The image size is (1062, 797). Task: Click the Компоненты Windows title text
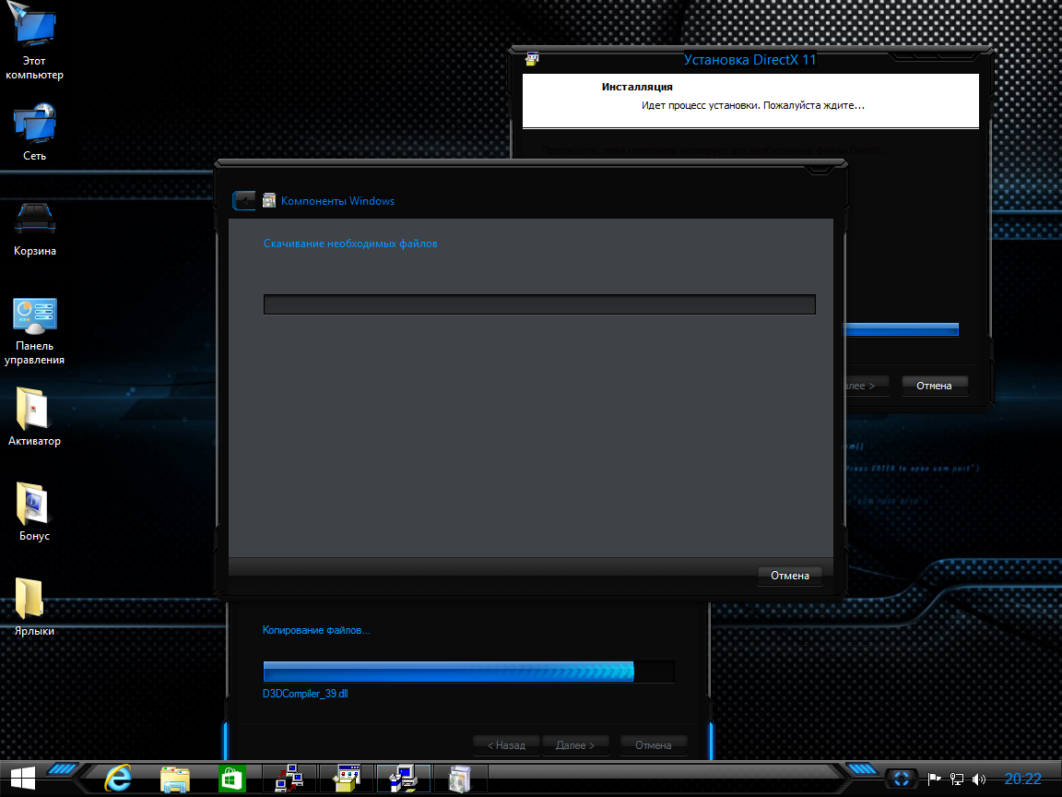(x=337, y=201)
